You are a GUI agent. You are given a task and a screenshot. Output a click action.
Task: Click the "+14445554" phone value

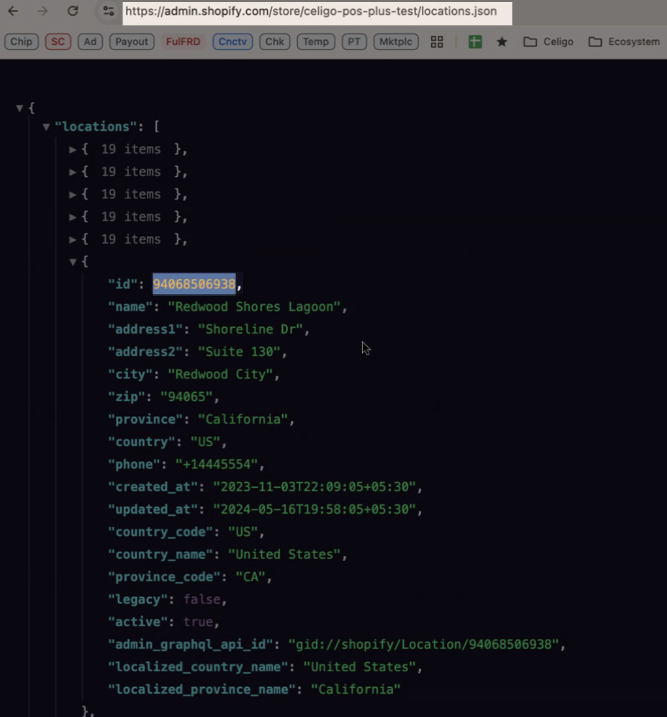point(217,465)
